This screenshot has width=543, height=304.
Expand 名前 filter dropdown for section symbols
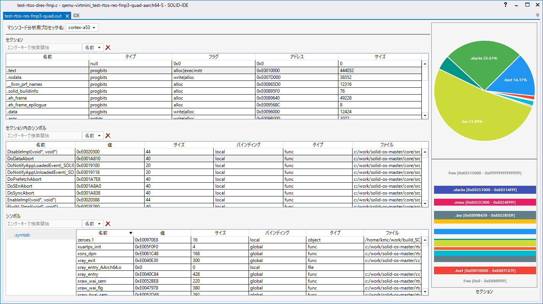[x=93, y=136]
